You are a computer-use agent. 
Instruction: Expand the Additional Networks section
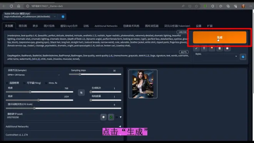[63, 126]
